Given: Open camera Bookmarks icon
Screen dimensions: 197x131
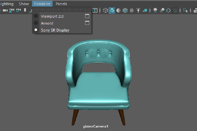Looking at the screenshot, I should coord(25,10).
